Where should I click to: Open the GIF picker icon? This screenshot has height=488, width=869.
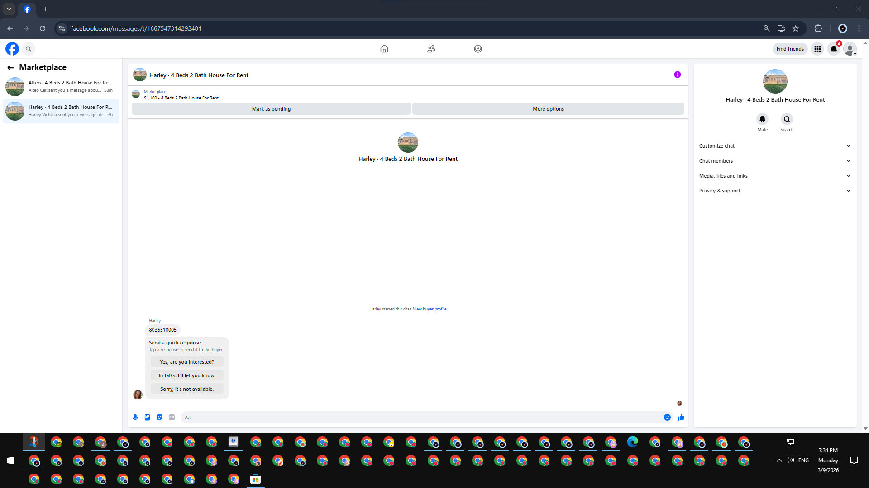click(x=172, y=418)
